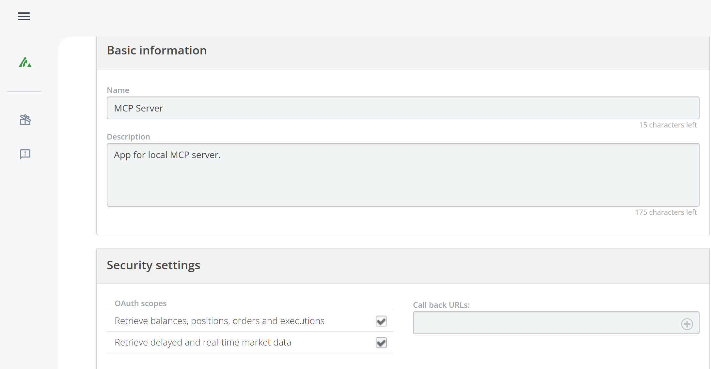This screenshot has width=711, height=369.
Task: Click the Name field label
Action: pyautogui.click(x=118, y=90)
